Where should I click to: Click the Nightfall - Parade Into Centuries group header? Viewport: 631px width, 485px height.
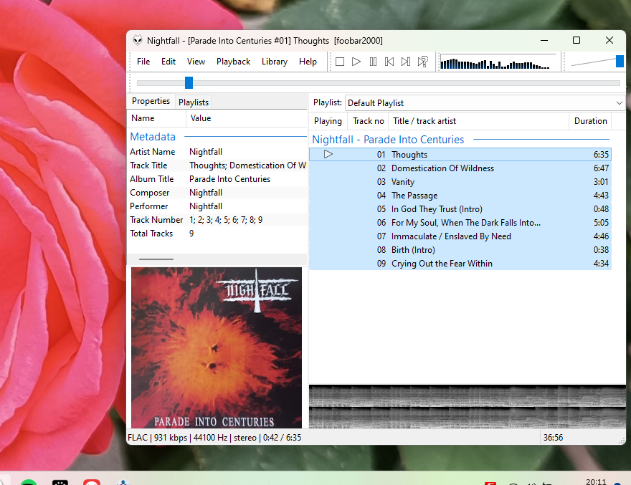(388, 140)
